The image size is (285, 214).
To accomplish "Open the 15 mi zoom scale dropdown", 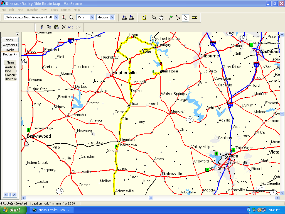I will pos(92,17).
